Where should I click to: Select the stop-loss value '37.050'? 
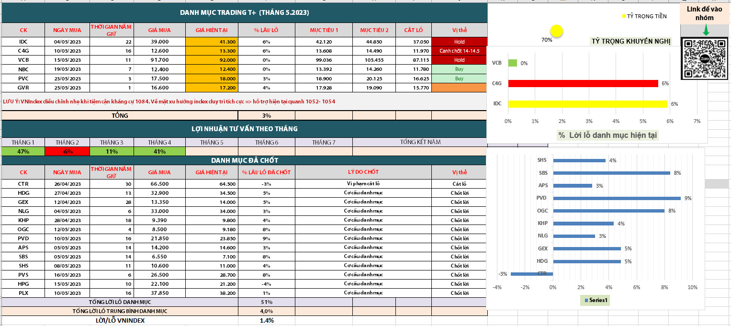point(413,42)
